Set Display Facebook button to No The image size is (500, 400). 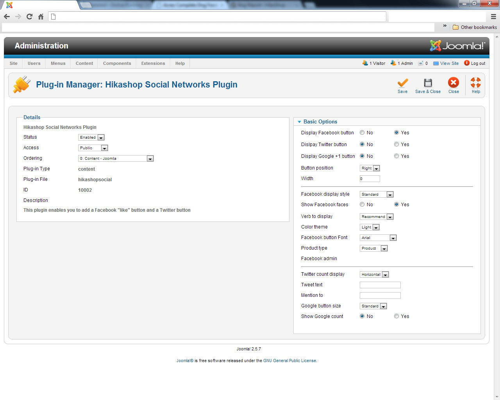362,133
